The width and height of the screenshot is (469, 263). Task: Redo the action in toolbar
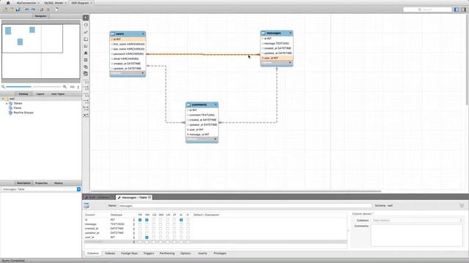33,9
